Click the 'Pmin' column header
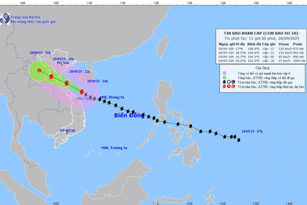Image resolution: width=307 pixels, height=205 pixels. click(x=297, y=44)
